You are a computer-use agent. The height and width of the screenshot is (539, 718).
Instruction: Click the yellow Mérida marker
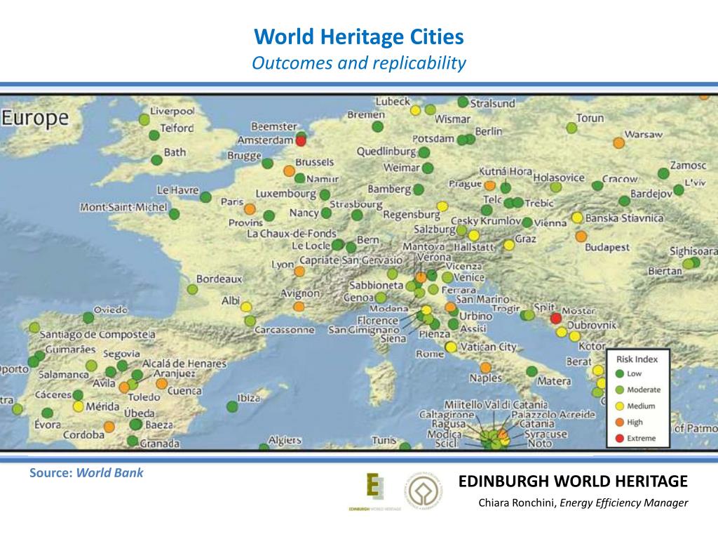click(x=79, y=406)
